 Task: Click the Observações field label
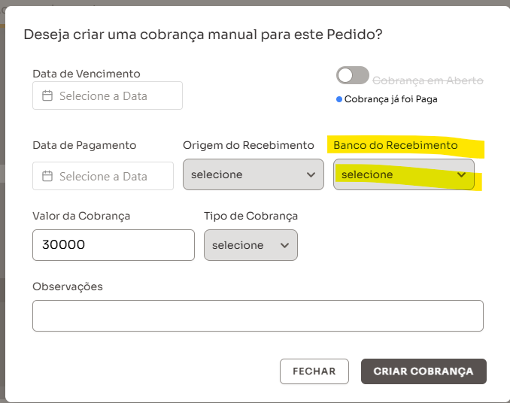pyautogui.click(x=68, y=286)
